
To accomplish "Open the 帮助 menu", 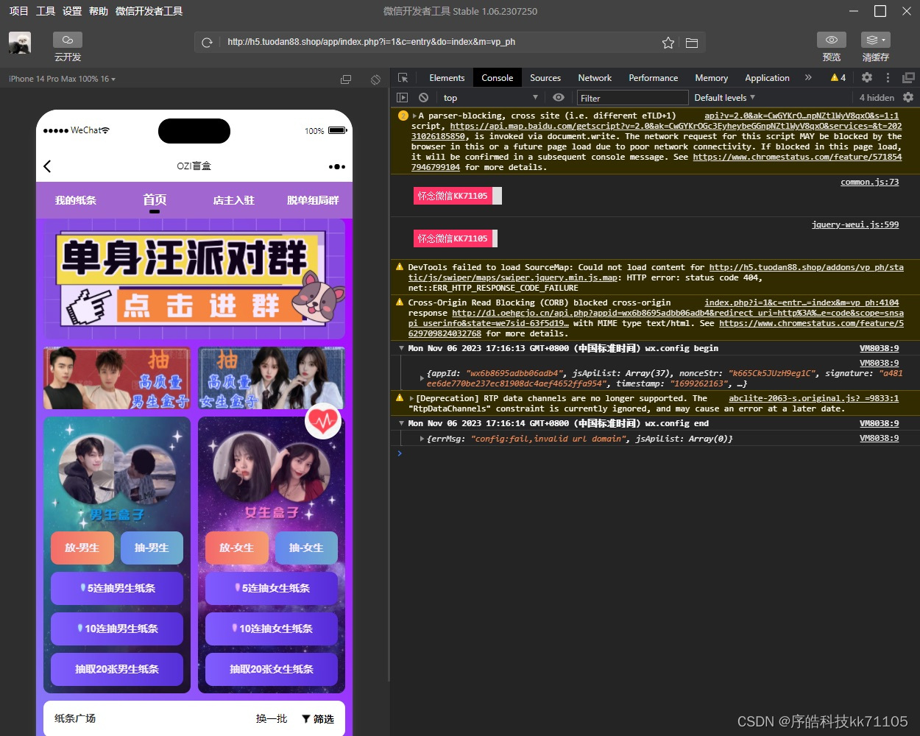I will pos(99,11).
